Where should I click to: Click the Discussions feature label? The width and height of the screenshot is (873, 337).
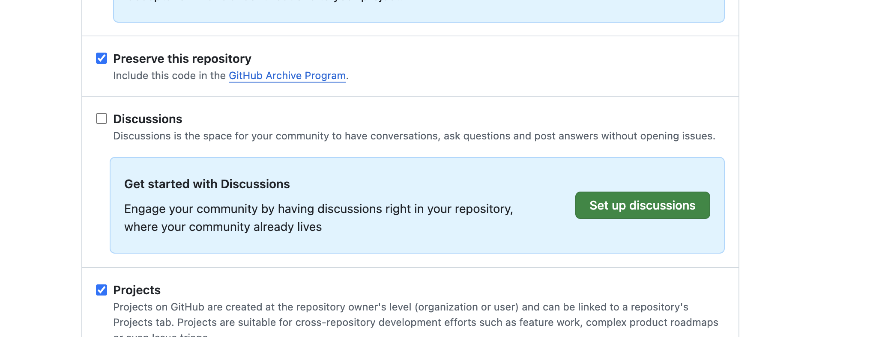[147, 119]
